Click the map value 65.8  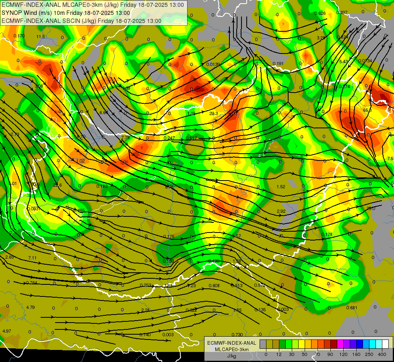(367, 110)
